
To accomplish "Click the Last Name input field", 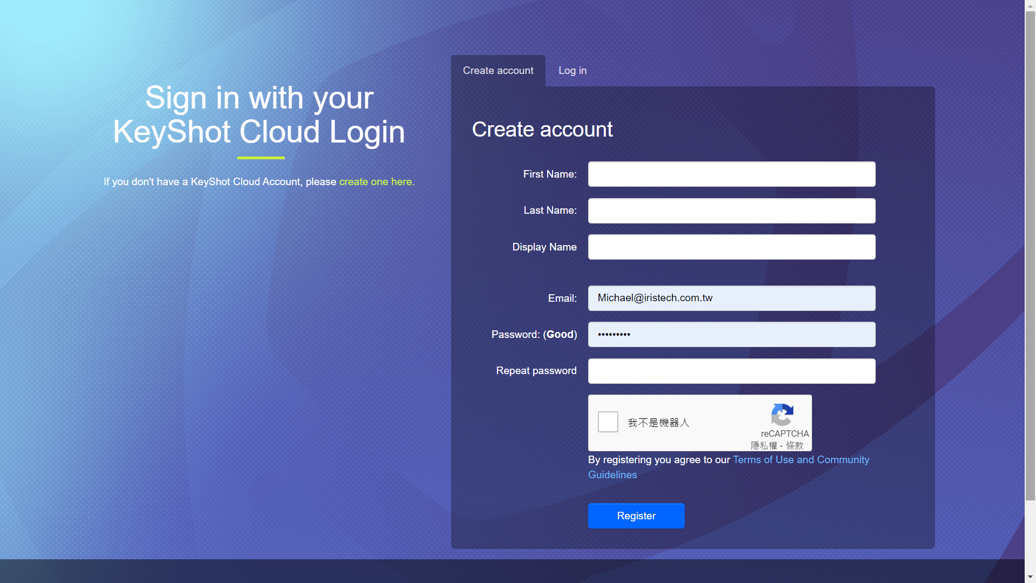I will pos(732,211).
